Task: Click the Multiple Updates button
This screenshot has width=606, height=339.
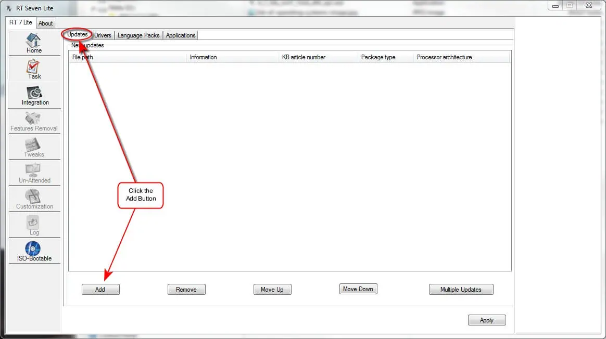Action: click(x=461, y=289)
